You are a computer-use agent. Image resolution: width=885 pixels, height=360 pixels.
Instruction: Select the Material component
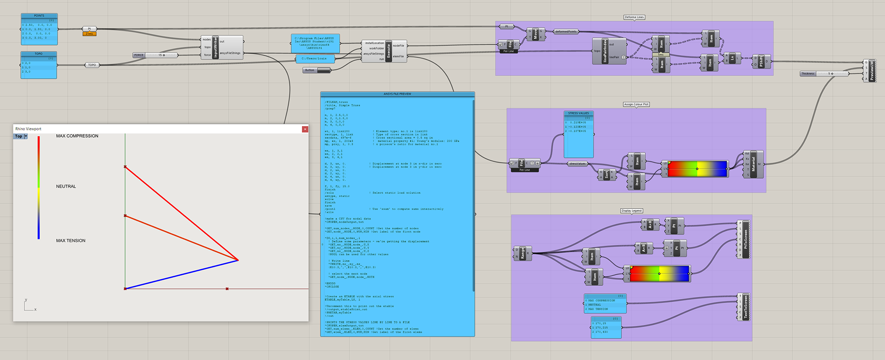tap(753, 164)
